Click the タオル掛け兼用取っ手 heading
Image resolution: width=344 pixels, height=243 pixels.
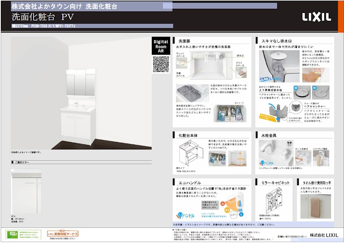pyautogui.click(x=317, y=183)
